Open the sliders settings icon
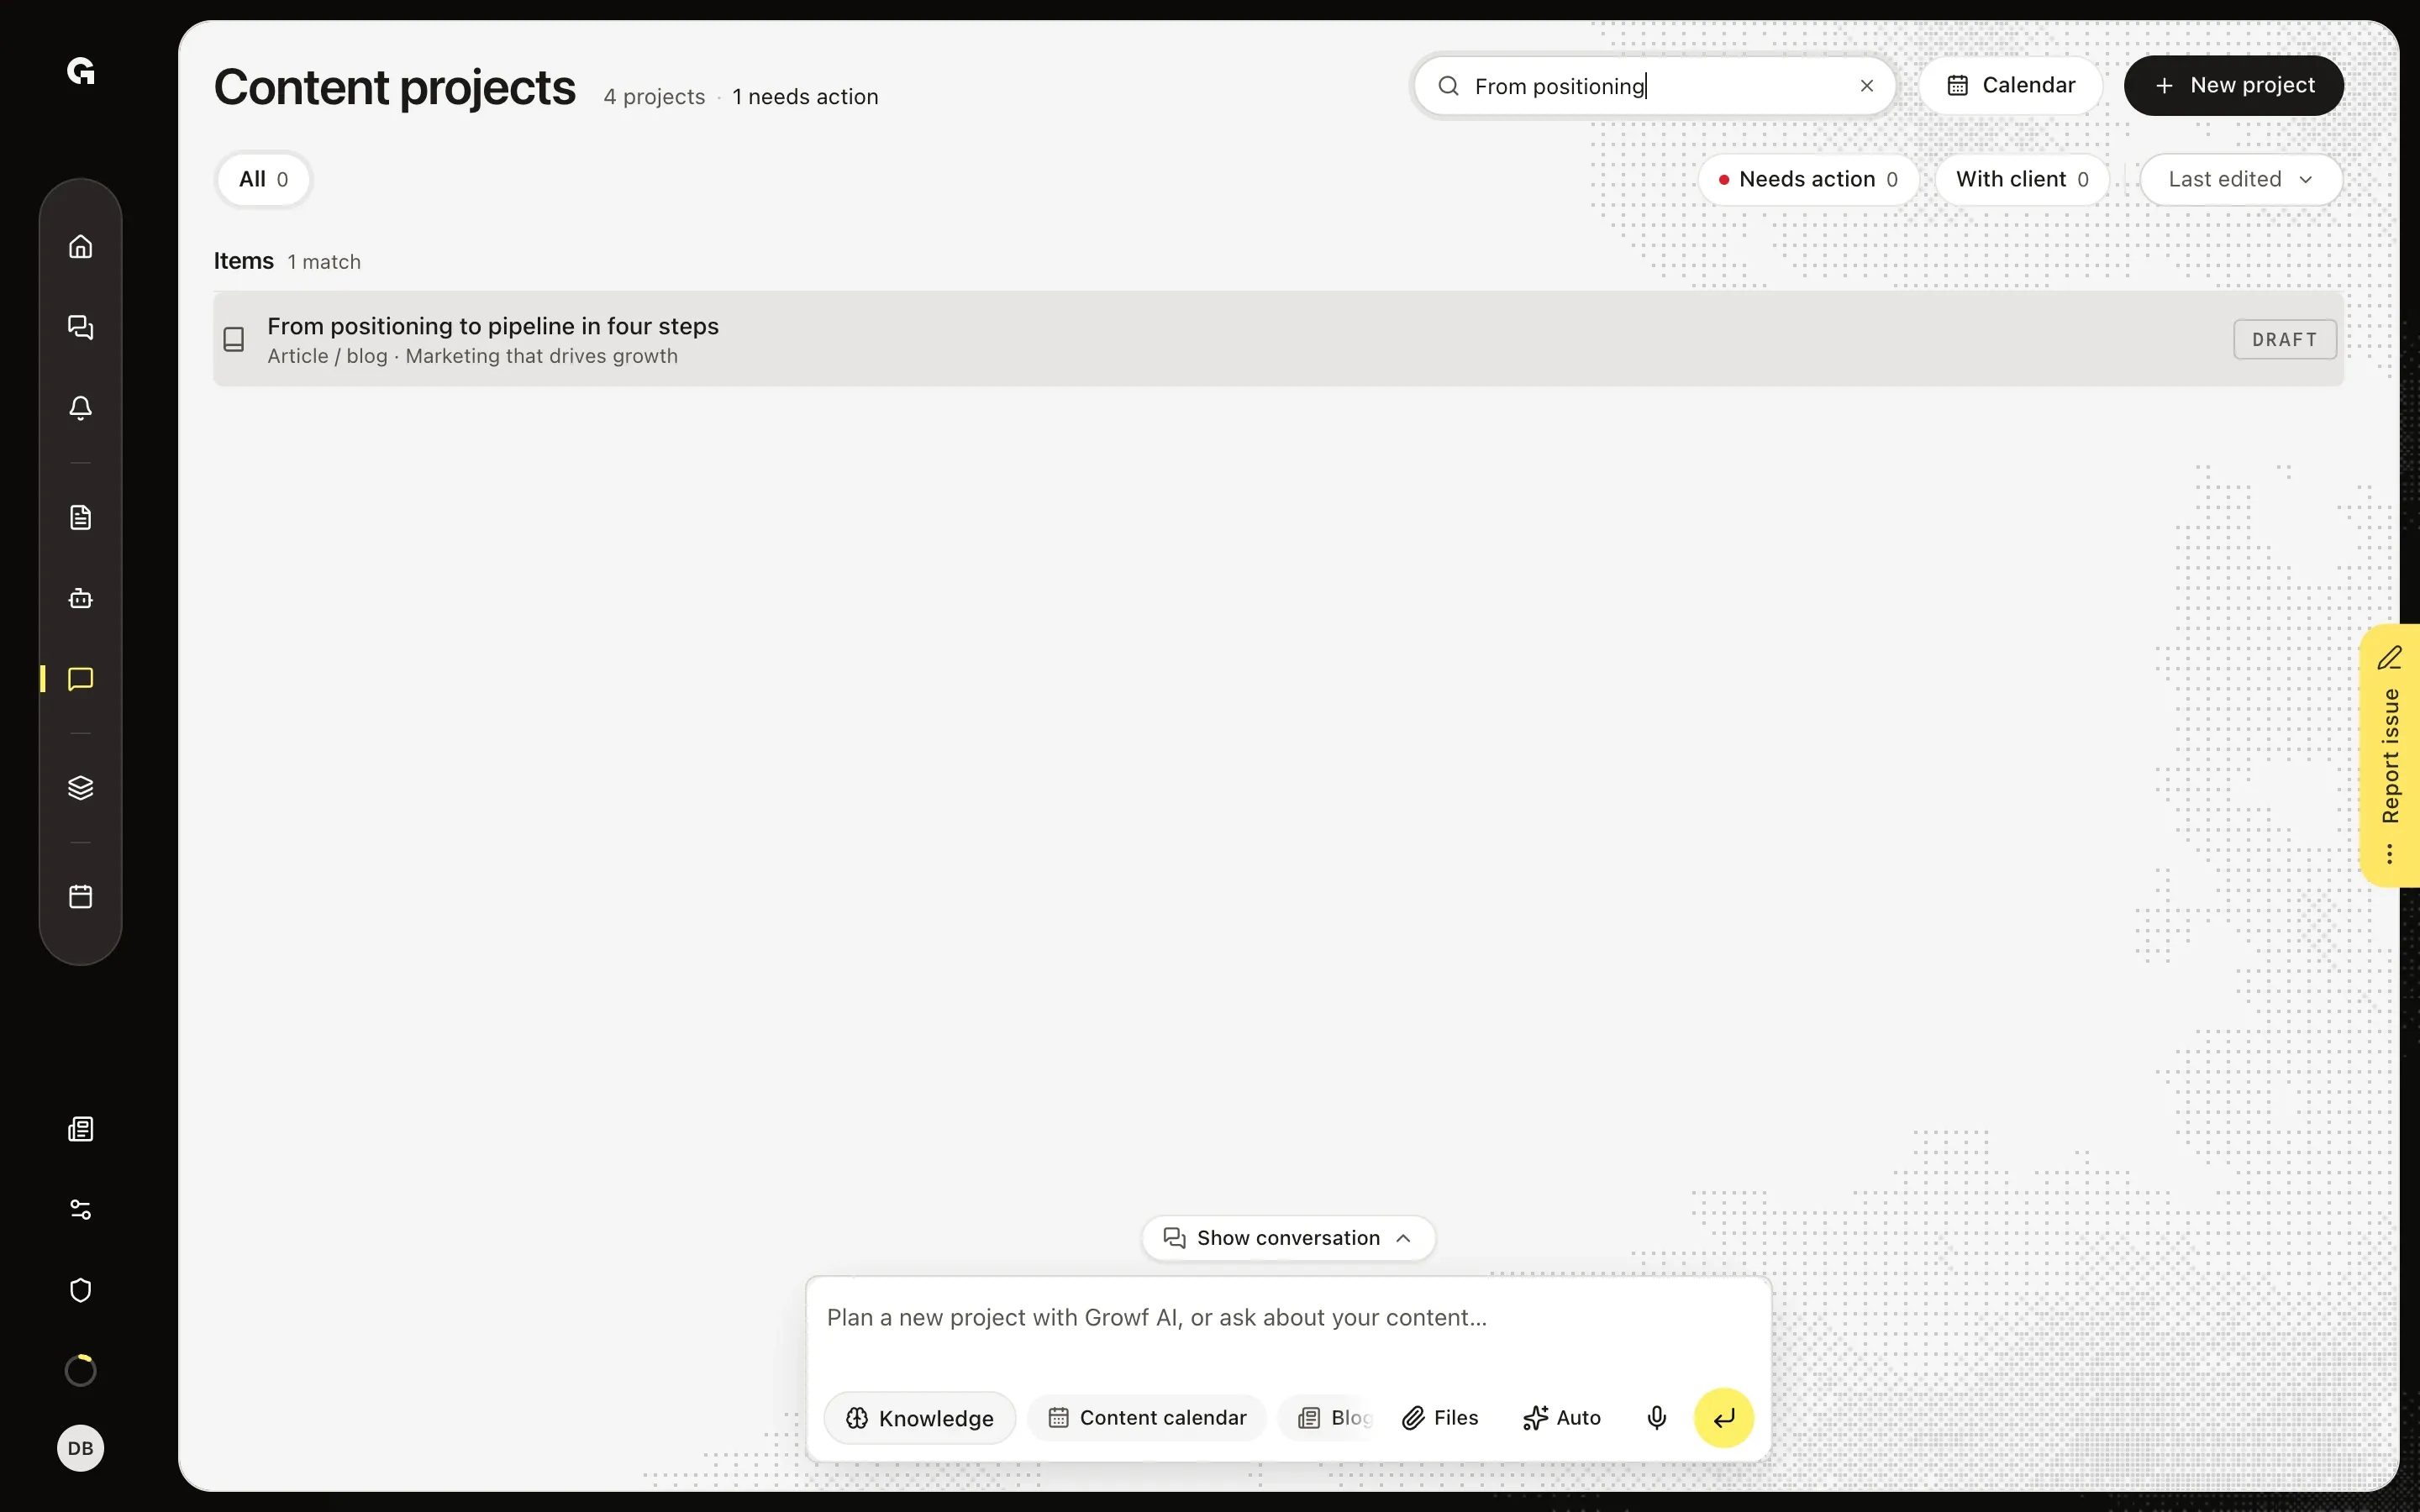 coord(81,1210)
